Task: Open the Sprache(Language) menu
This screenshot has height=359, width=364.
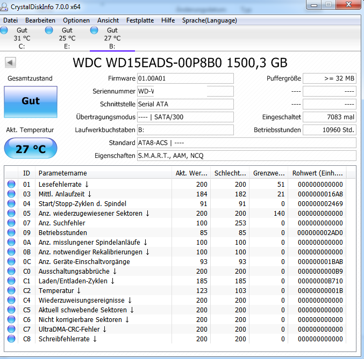Action: point(209,20)
